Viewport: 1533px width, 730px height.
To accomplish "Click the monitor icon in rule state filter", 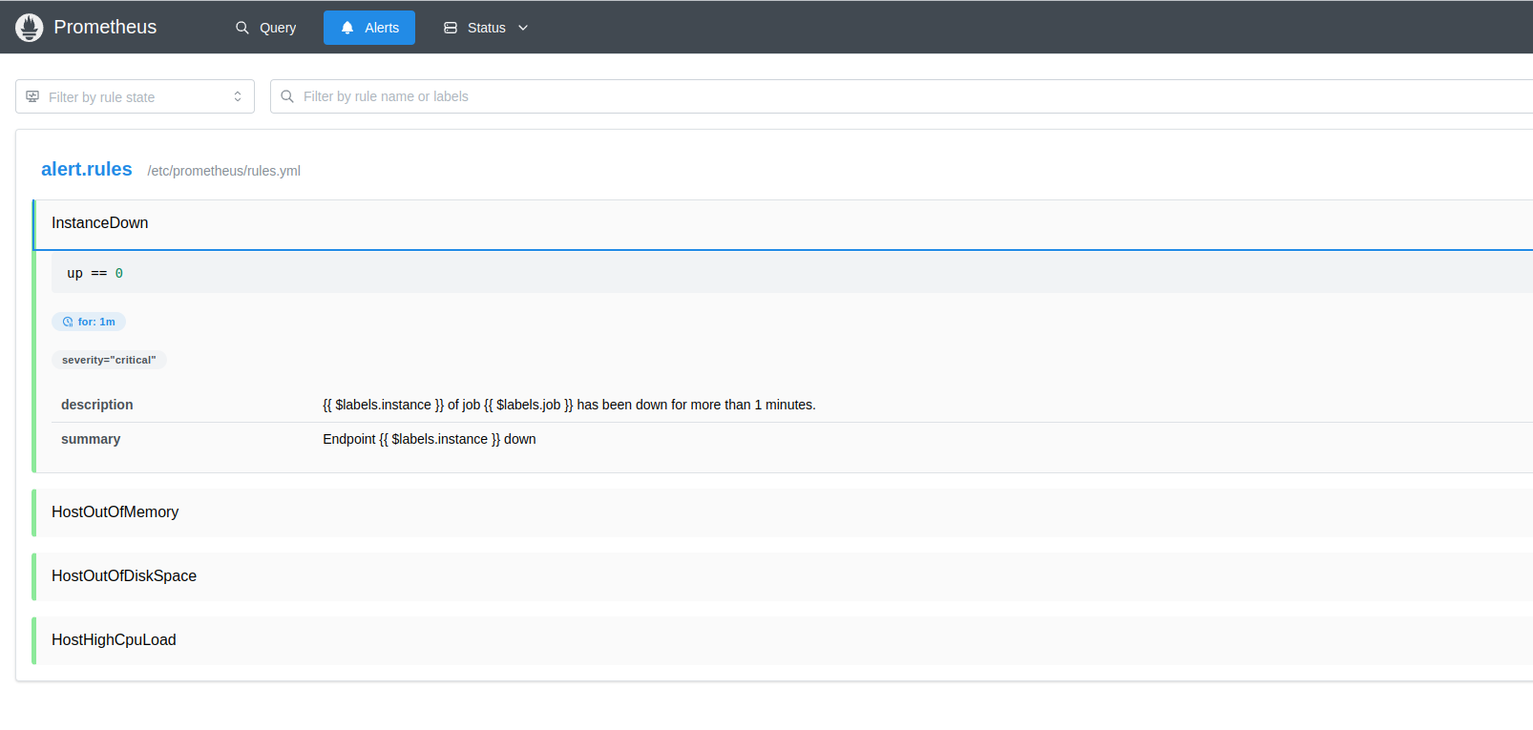I will [x=32, y=96].
